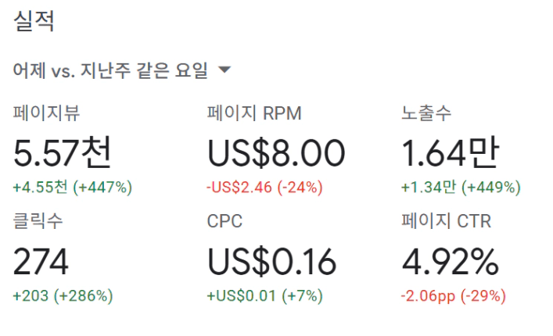Click the +203 (+286%) change text
553x336 pixels.
[x=63, y=296]
